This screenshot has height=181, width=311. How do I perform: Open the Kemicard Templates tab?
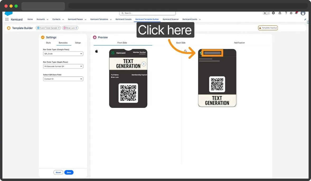(x=99, y=19)
